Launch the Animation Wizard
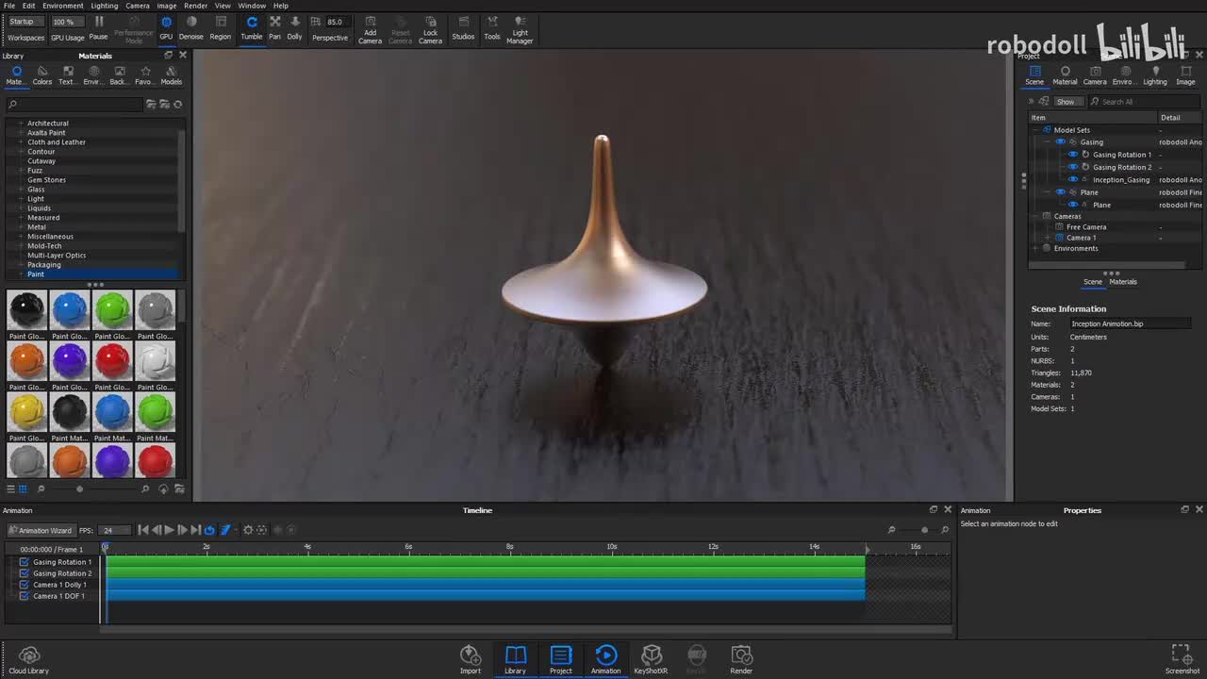This screenshot has height=679, width=1207. (x=41, y=530)
